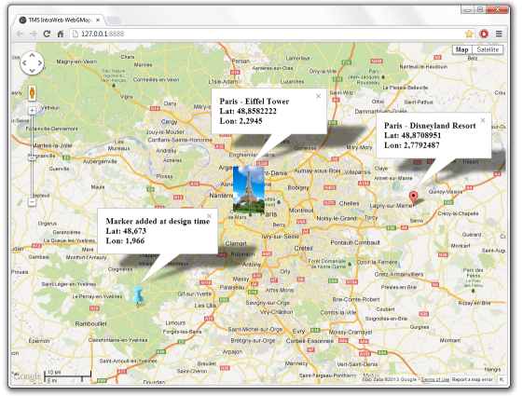The image size is (523, 396).
Task: Click the zoom in plus button
Action: [x=32, y=110]
